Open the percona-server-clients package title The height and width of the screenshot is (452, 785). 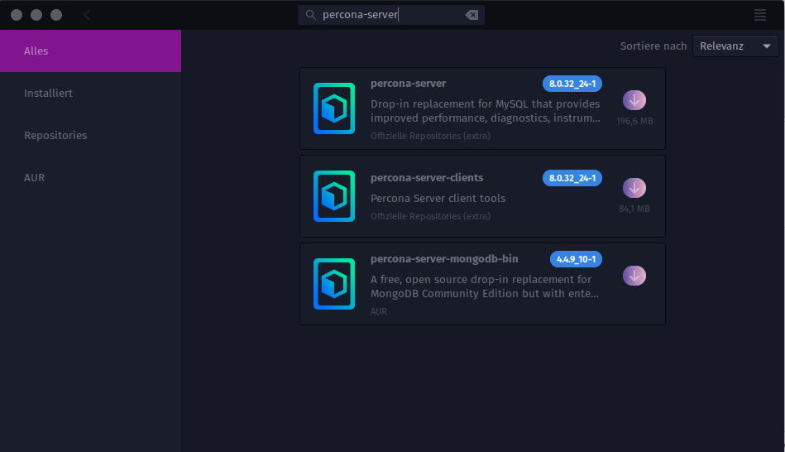pos(427,178)
